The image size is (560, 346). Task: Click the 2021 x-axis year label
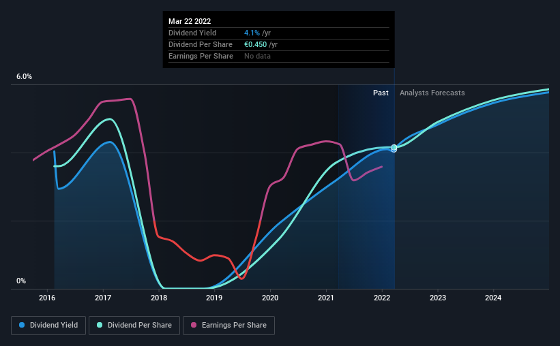pyautogui.click(x=326, y=298)
